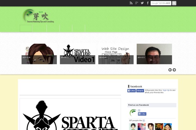Select the facebook widget heading

click(x=136, y=86)
